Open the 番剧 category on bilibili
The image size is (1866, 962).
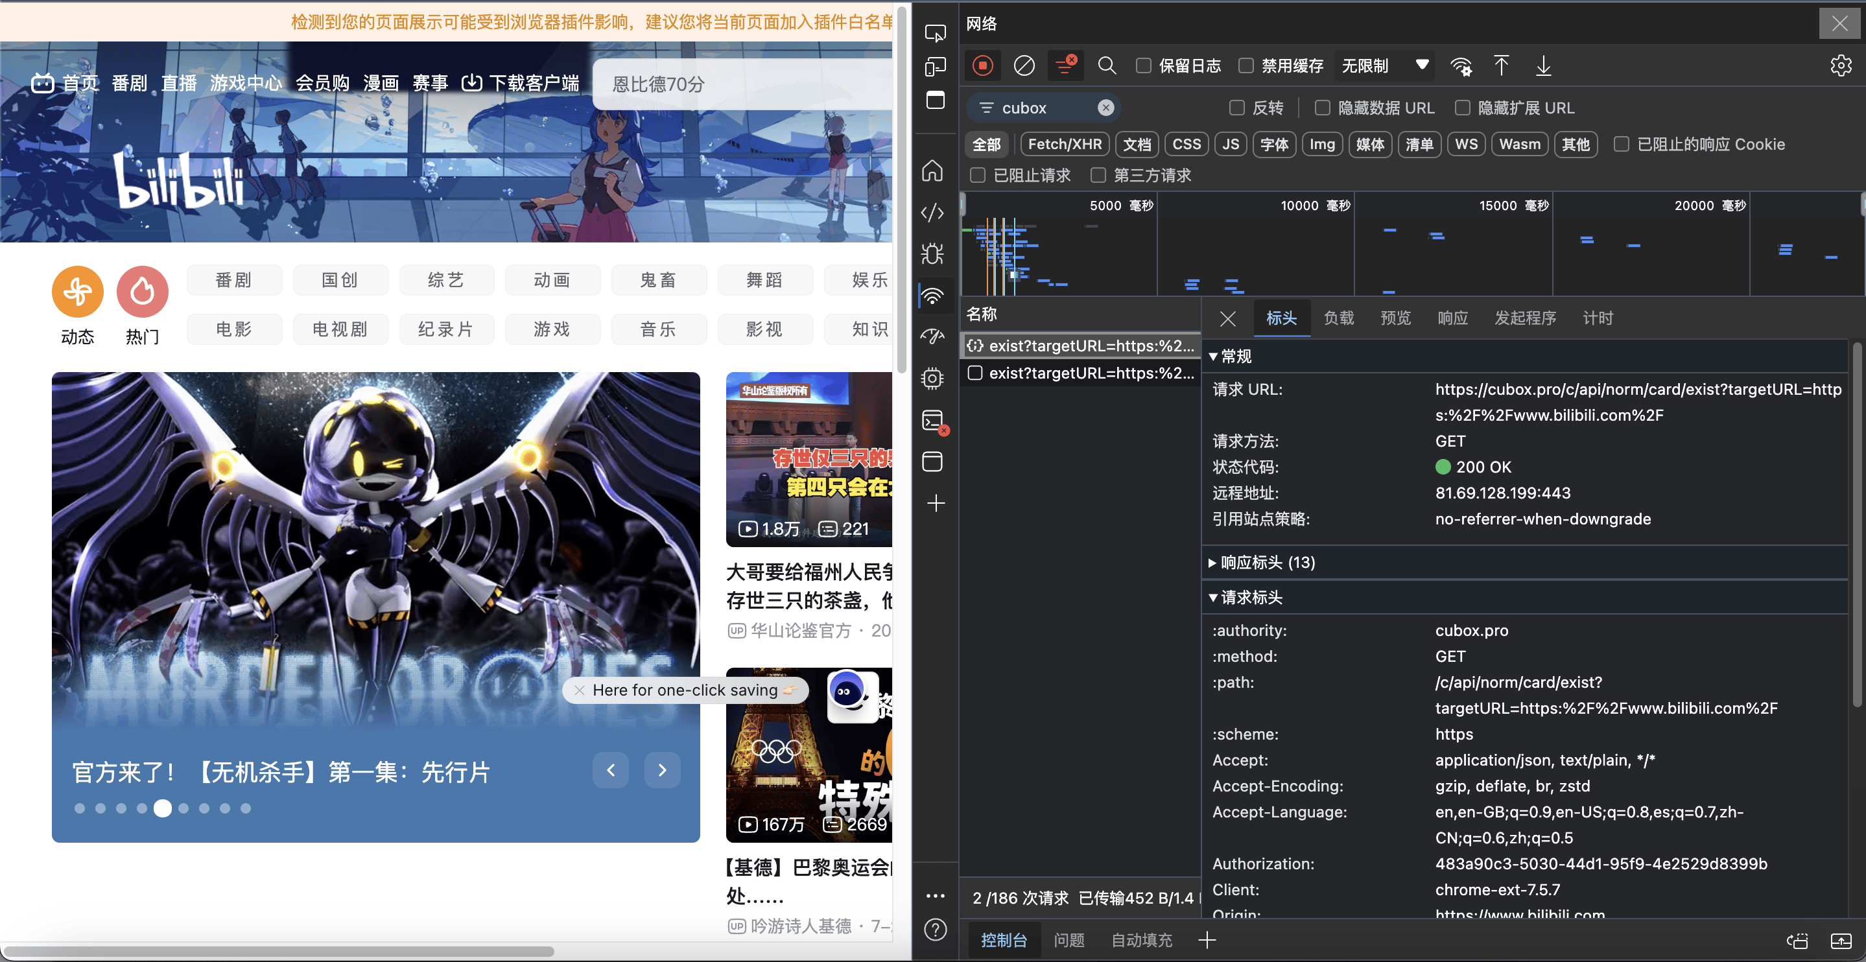pos(234,279)
